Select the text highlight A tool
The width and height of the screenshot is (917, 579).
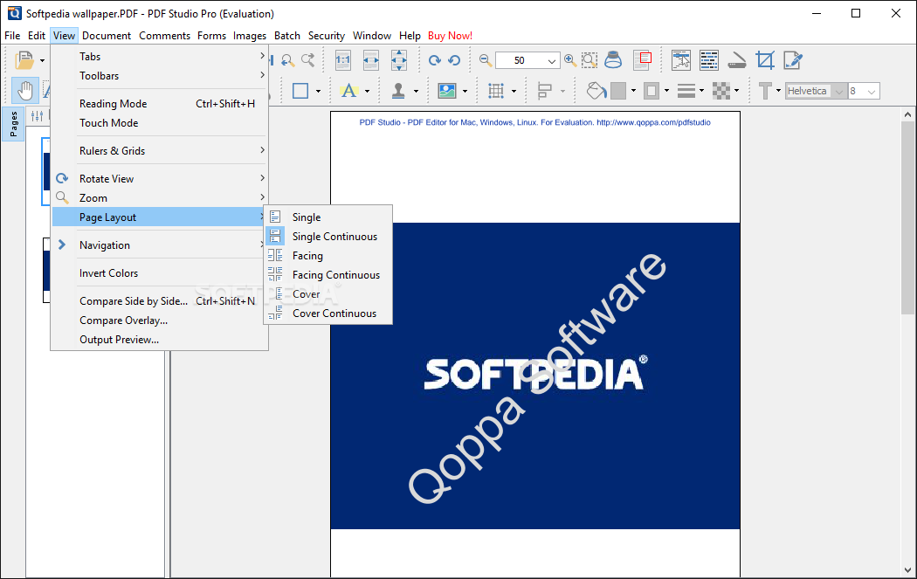(349, 91)
